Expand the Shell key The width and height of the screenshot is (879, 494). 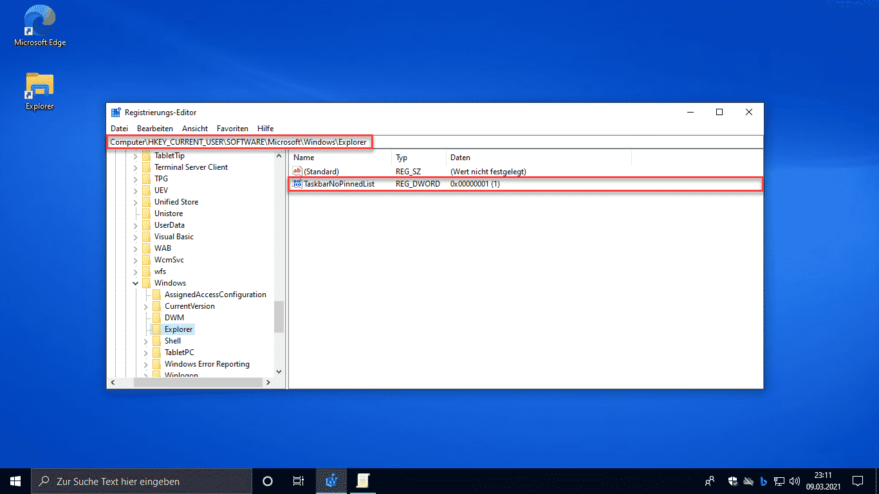[145, 341]
